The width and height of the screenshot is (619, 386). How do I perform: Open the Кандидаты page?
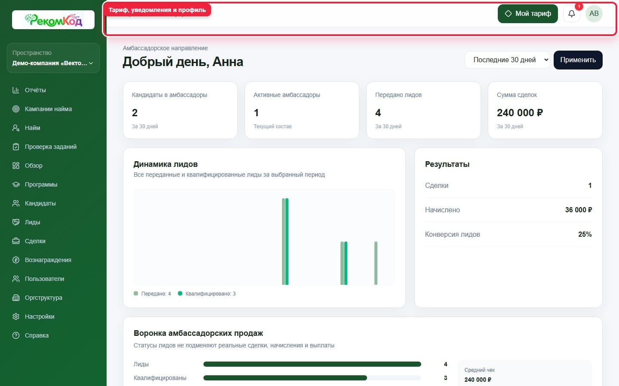53,203
